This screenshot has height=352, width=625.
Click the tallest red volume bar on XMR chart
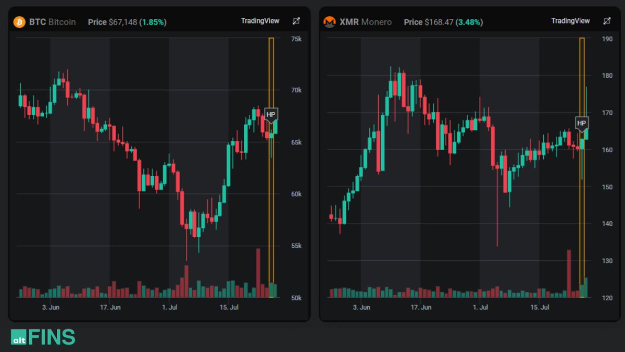(x=569, y=274)
